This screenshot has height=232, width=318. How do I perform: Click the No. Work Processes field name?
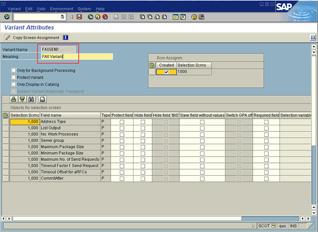click(x=60, y=134)
